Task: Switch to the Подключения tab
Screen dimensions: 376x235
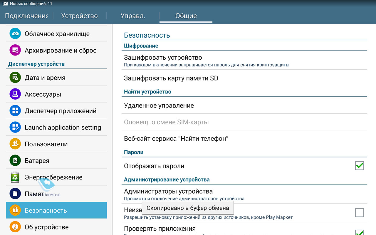Action: pyautogui.click(x=26, y=16)
